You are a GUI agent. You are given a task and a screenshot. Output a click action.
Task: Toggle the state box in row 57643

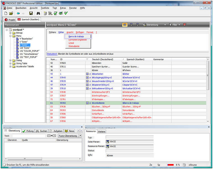pyautogui.click(x=87, y=77)
